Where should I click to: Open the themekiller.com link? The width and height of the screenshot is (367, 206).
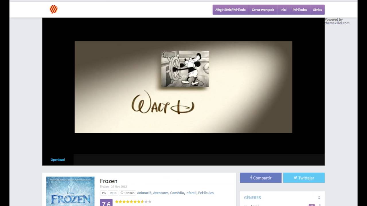[x=337, y=23]
